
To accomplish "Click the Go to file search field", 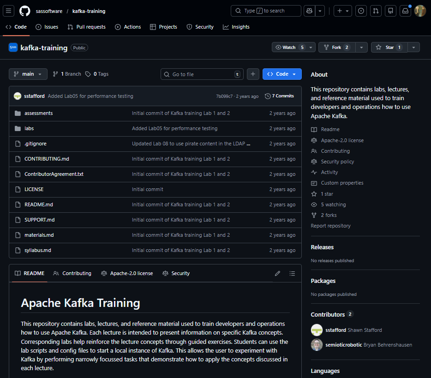I will point(202,74).
